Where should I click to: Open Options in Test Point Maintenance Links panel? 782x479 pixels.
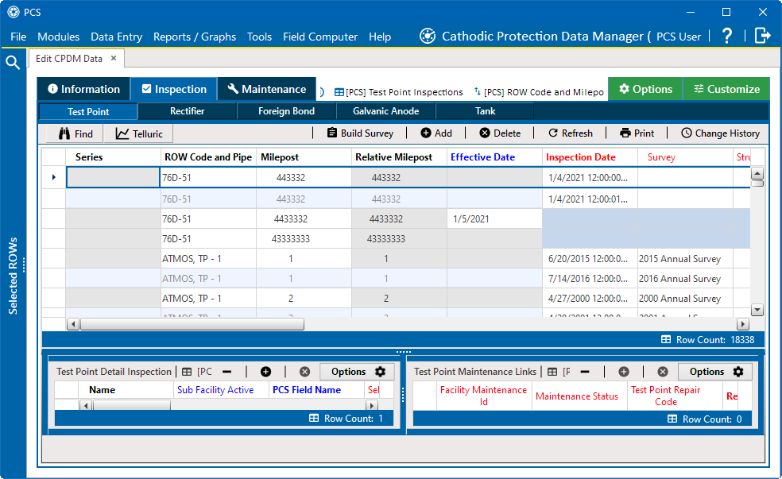click(715, 372)
